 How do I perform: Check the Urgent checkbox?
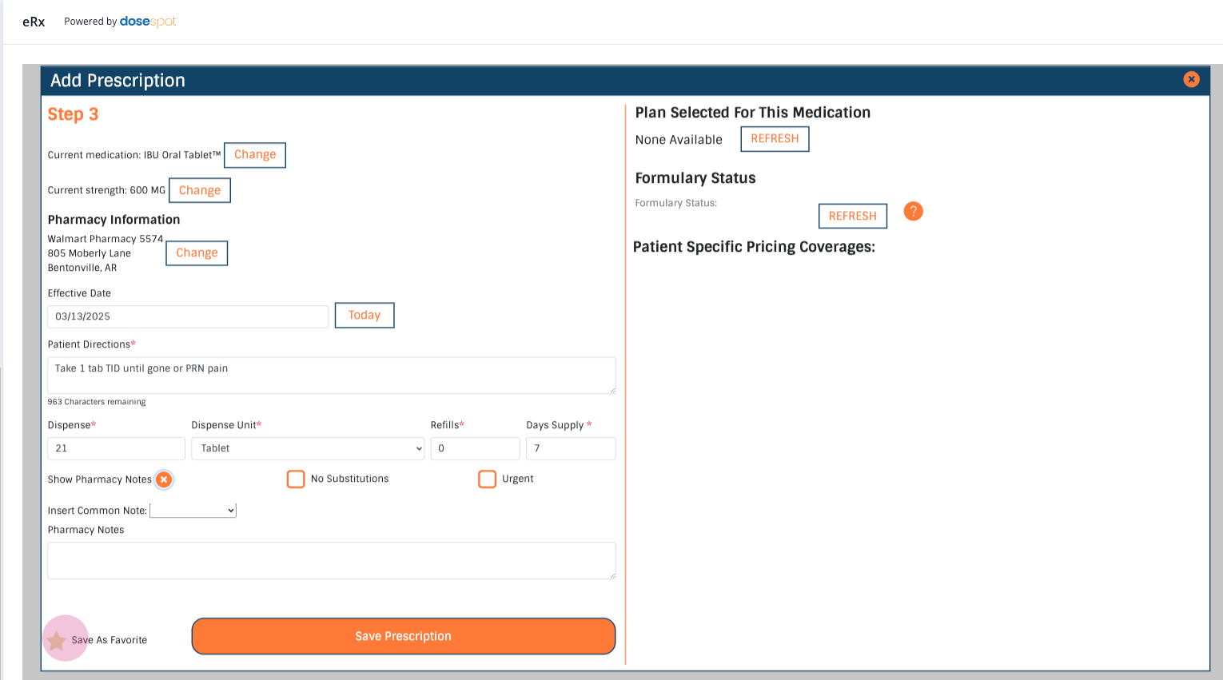pos(487,479)
